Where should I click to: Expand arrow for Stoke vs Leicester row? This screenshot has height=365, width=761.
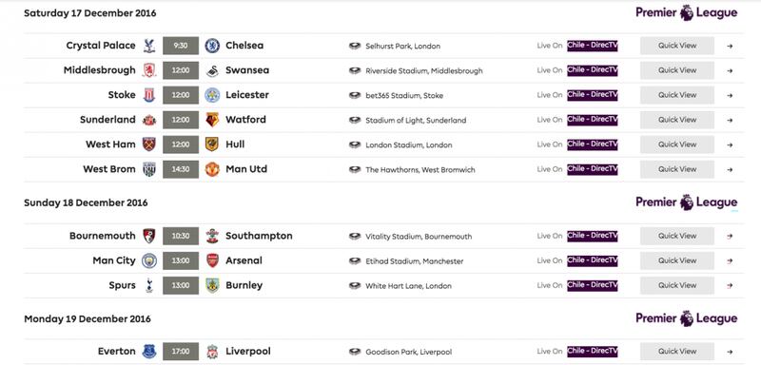(x=730, y=95)
